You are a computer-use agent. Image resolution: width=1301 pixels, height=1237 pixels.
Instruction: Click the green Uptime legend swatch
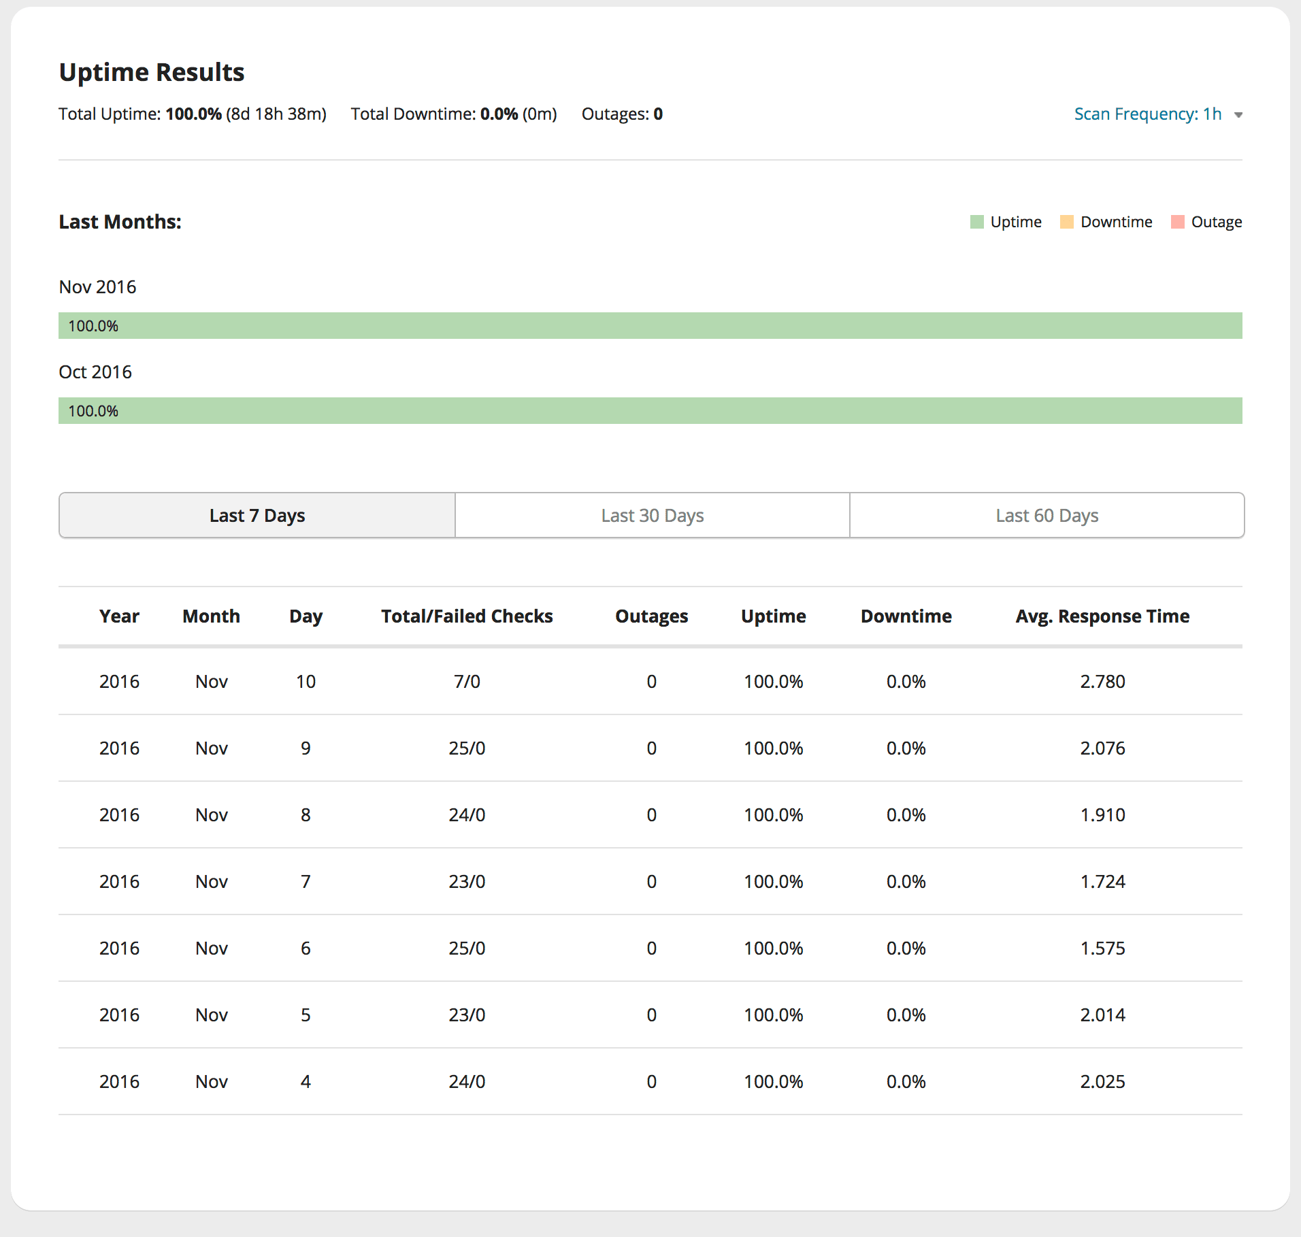pyautogui.click(x=977, y=222)
